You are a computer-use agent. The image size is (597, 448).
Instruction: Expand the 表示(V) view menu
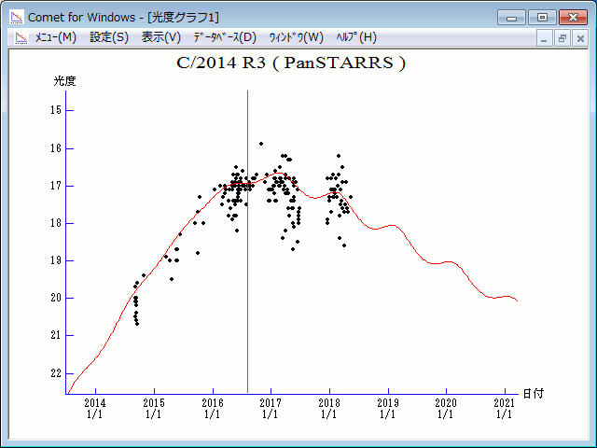point(161,37)
